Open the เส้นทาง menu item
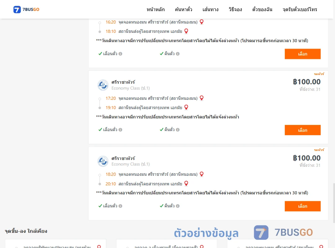Viewport: 335px width, 248px height. (x=210, y=10)
